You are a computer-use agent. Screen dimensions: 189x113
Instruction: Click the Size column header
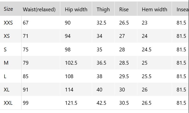(8, 9)
